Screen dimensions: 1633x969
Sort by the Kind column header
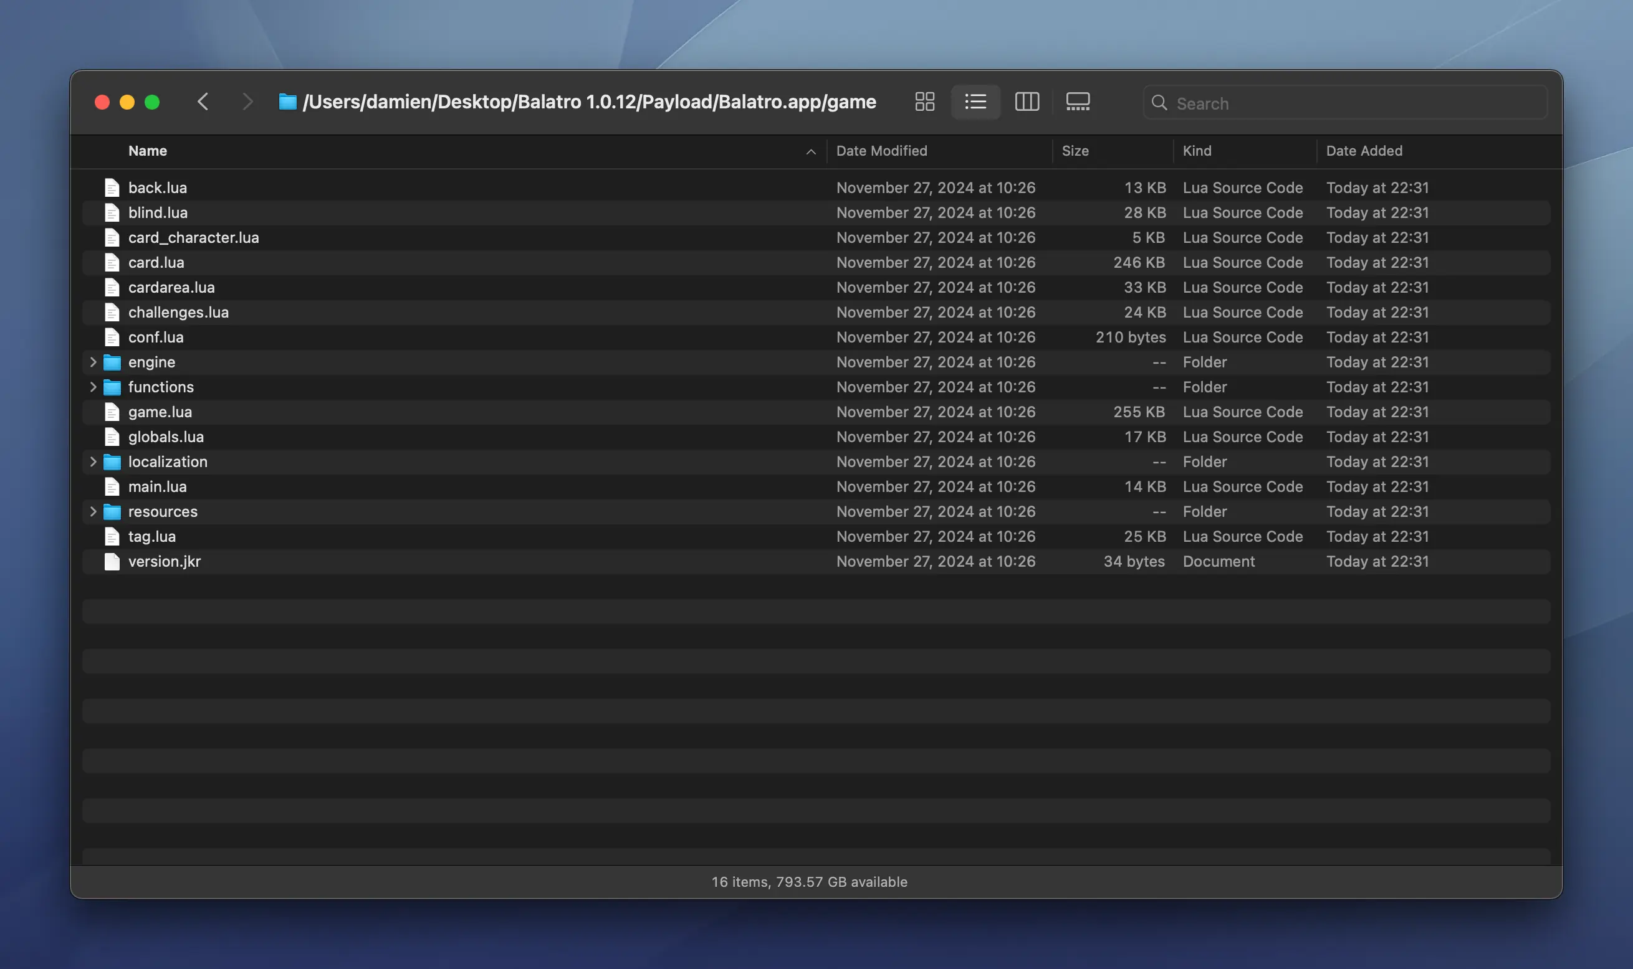1197,151
